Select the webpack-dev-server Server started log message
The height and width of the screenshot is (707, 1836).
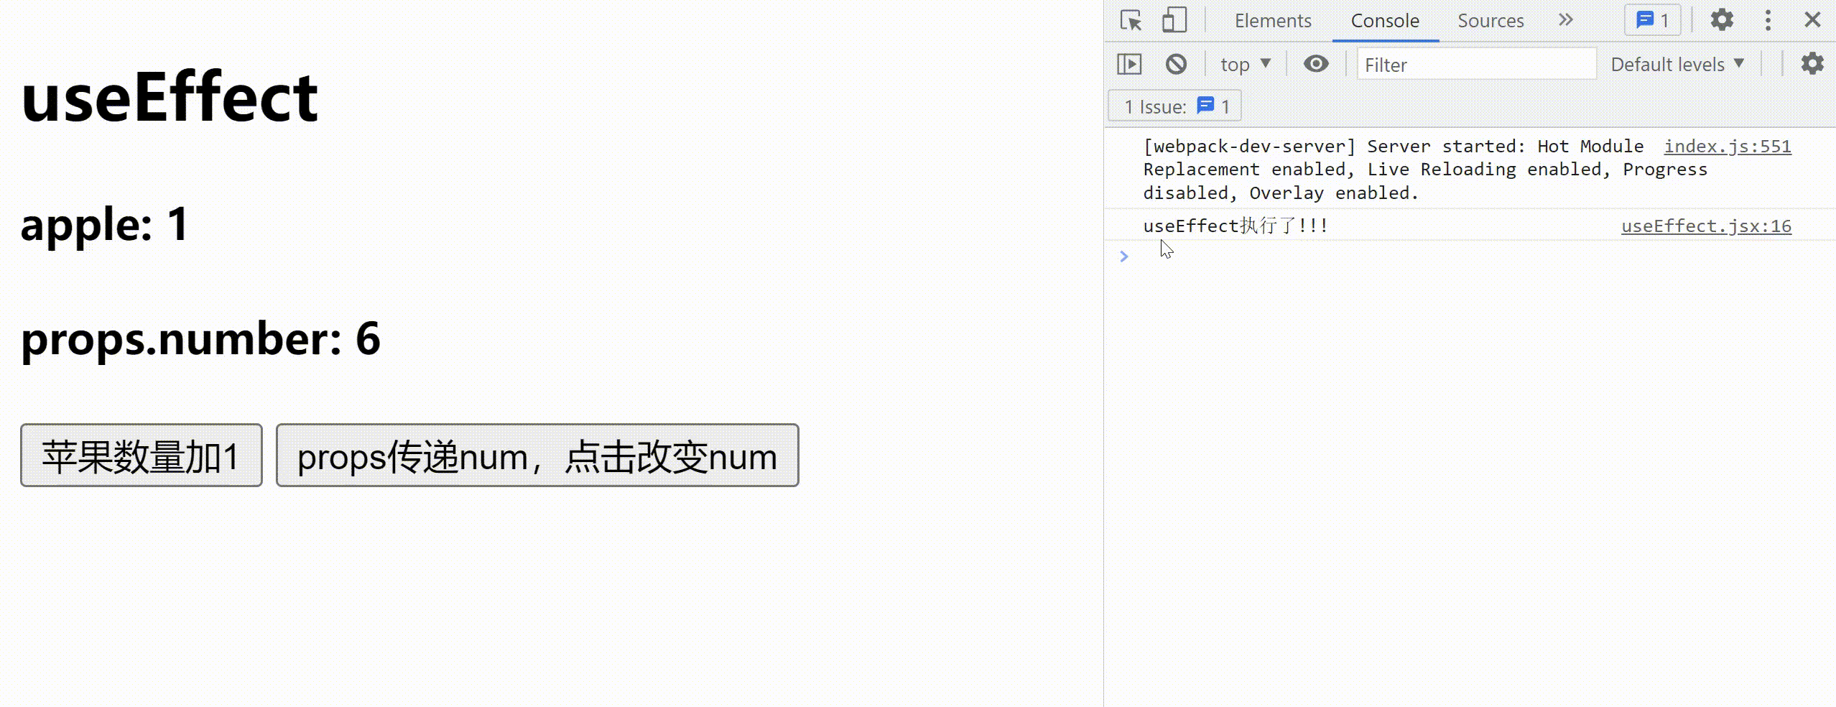click(x=1425, y=170)
